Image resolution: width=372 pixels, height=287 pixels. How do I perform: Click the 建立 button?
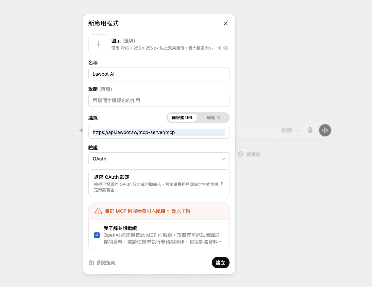[220, 263]
